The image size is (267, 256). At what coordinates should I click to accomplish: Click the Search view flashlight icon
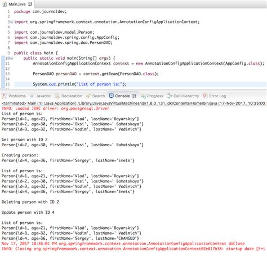88,96
